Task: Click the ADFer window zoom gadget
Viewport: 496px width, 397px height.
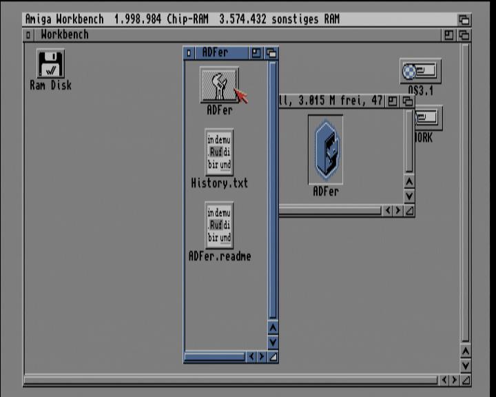Action: (256, 53)
